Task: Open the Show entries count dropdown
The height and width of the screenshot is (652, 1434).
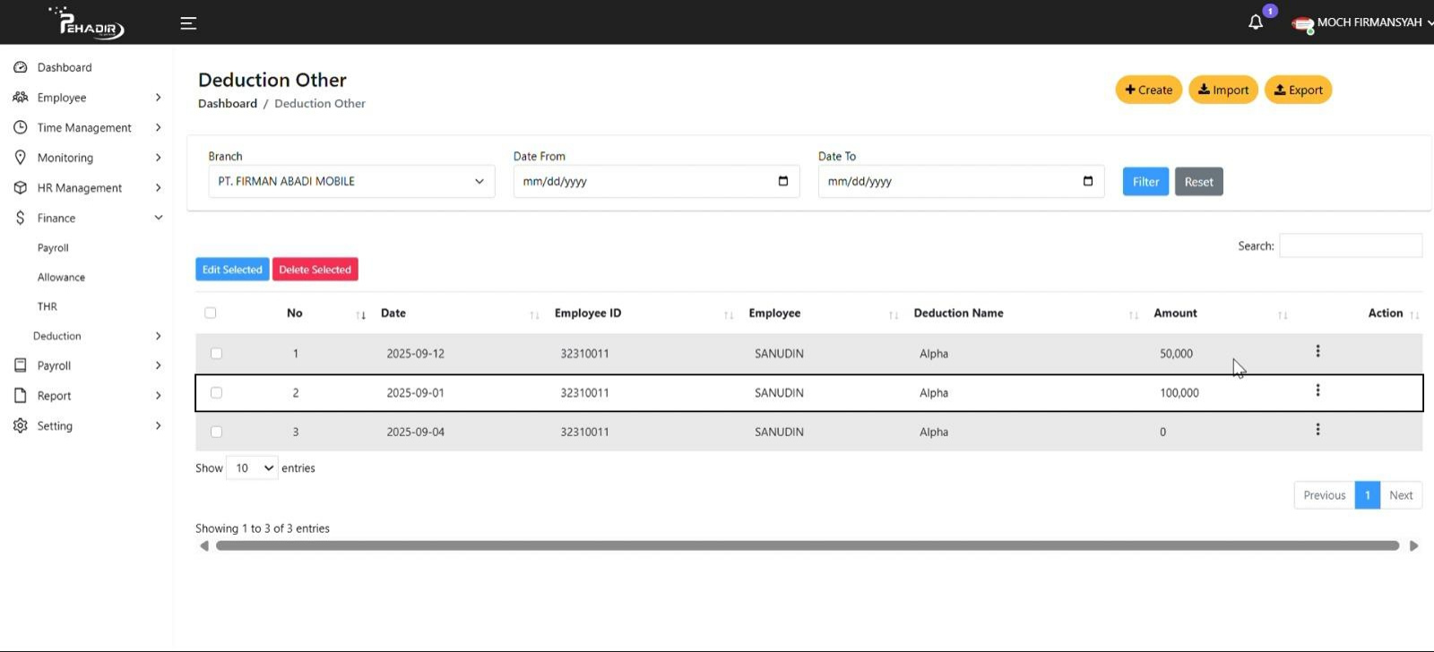Action: 252,468
